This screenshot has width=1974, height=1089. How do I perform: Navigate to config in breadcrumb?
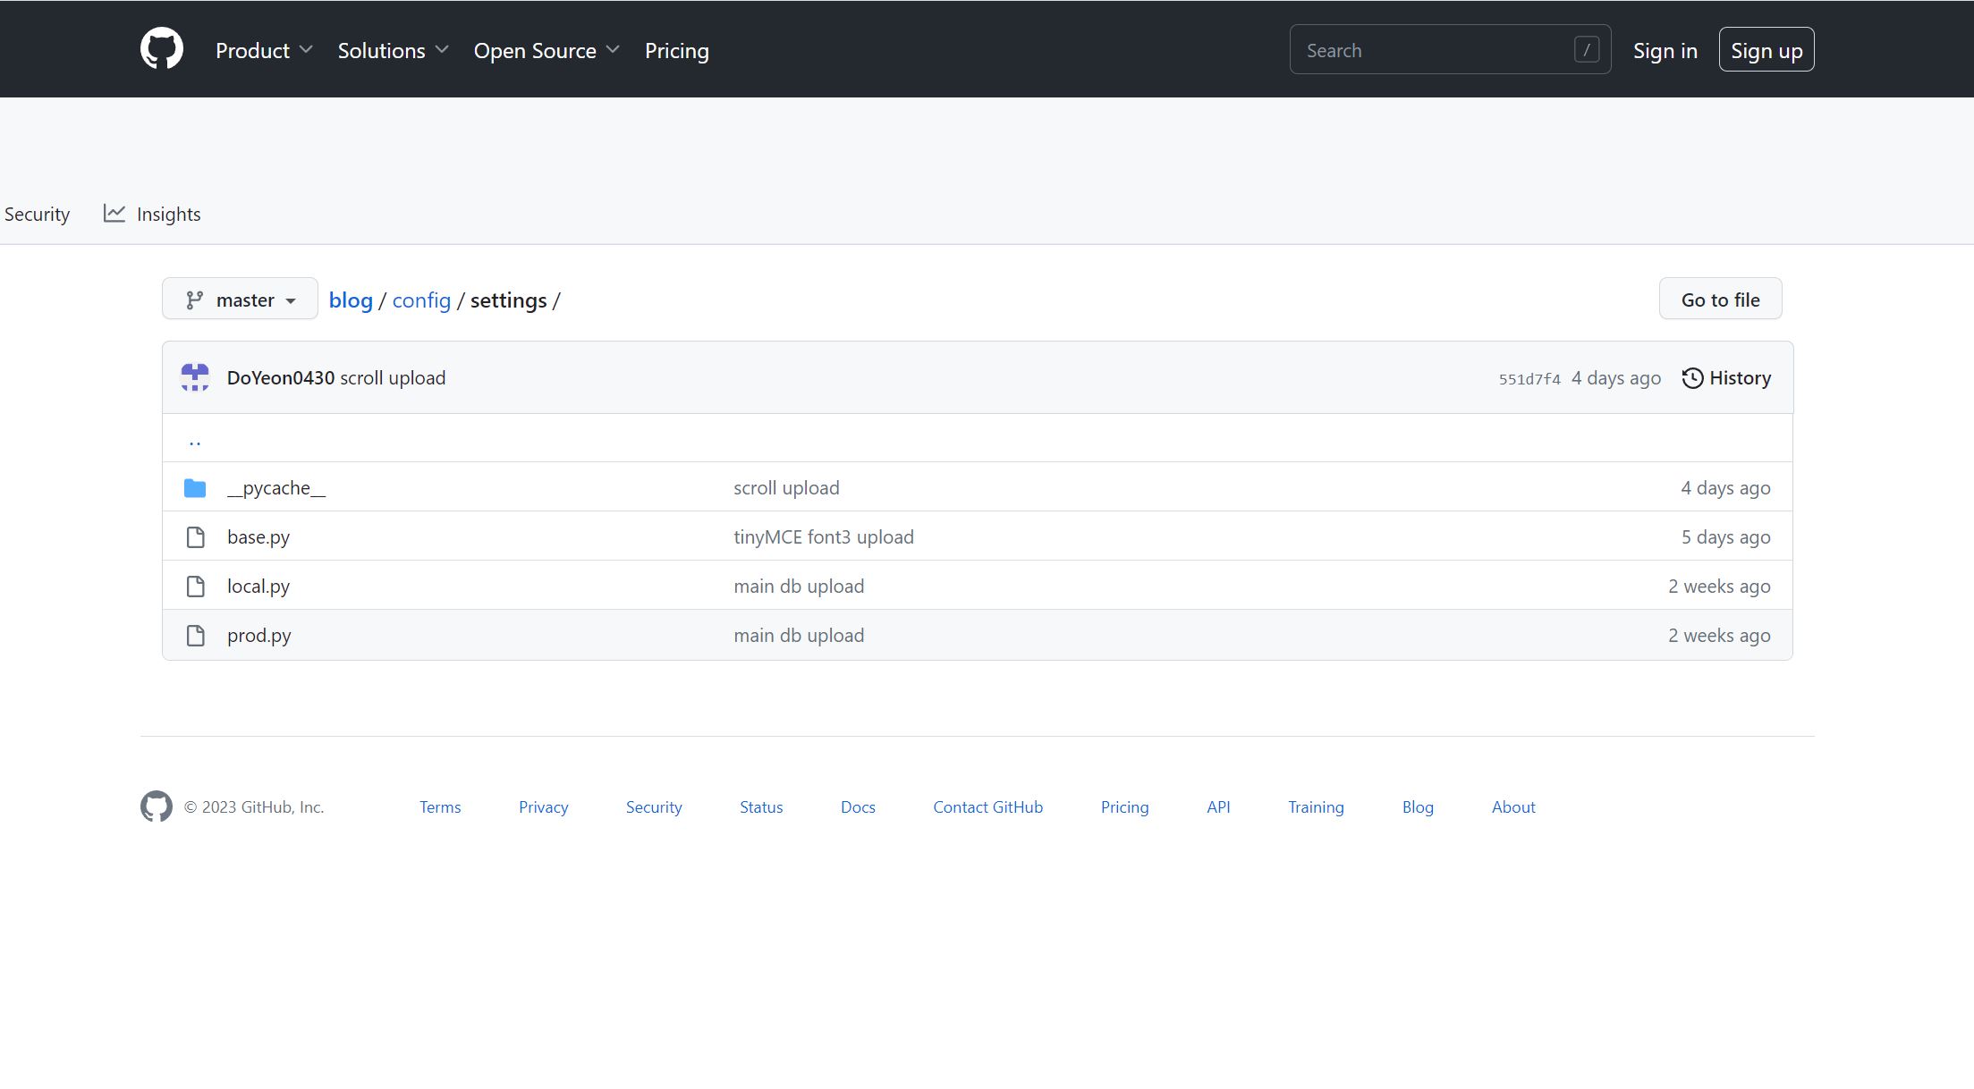coord(421,300)
